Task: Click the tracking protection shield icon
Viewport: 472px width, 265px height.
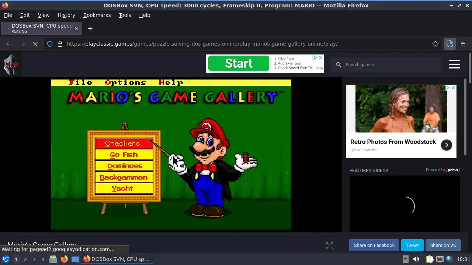Action: coord(50,44)
